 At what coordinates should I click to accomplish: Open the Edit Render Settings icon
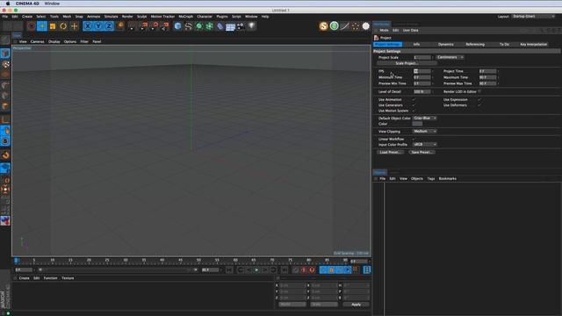(165, 26)
